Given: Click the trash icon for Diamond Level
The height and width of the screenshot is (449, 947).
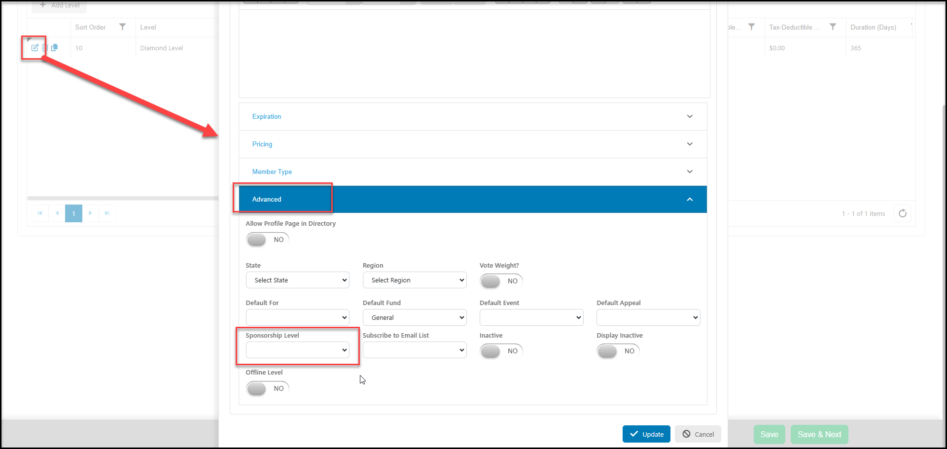Looking at the screenshot, I should point(45,48).
